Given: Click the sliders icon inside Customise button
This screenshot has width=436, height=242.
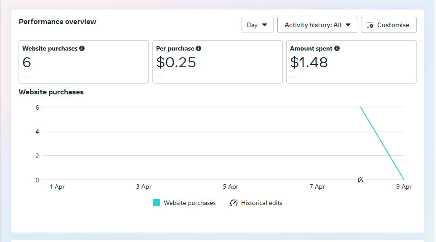Looking at the screenshot, I should 370,25.
